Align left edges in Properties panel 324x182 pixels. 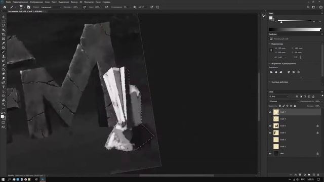click(x=271, y=72)
